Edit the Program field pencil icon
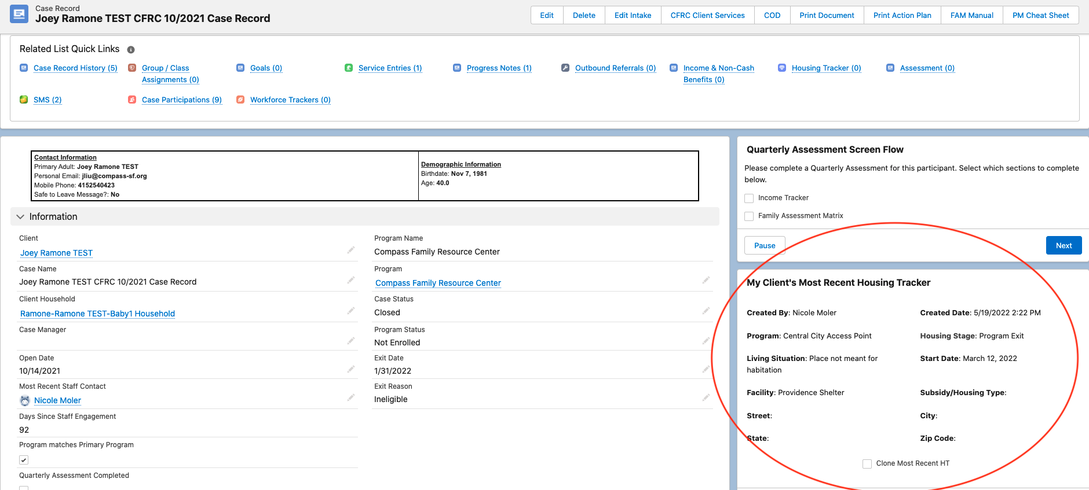This screenshot has width=1089, height=490. coord(706,280)
